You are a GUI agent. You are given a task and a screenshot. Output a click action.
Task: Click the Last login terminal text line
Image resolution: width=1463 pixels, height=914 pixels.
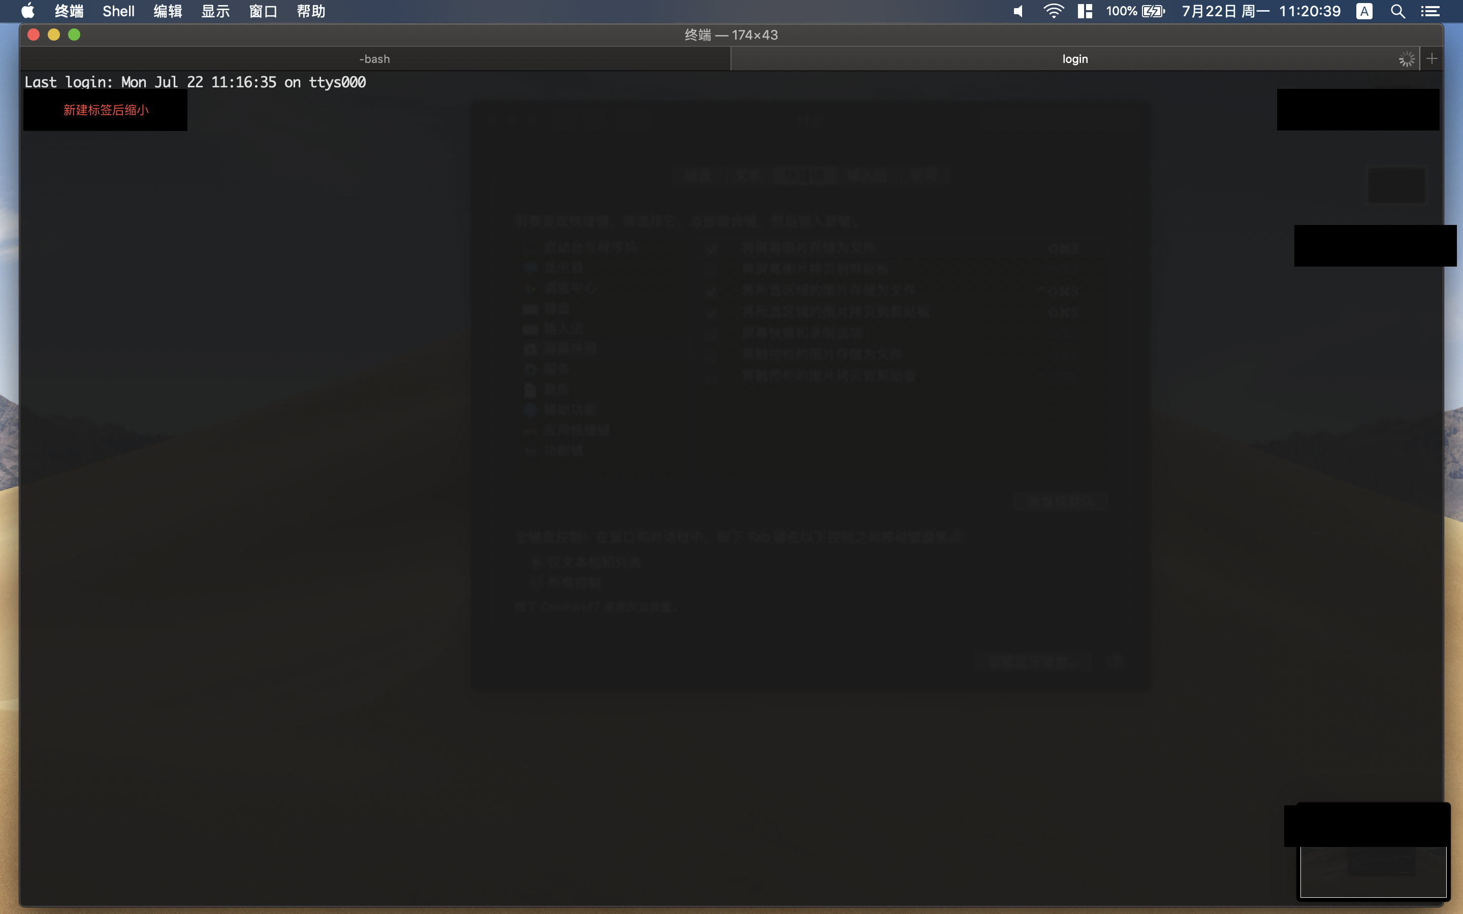click(x=195, y=82)
